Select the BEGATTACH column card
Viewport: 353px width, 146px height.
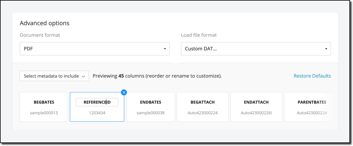[202, 107]
